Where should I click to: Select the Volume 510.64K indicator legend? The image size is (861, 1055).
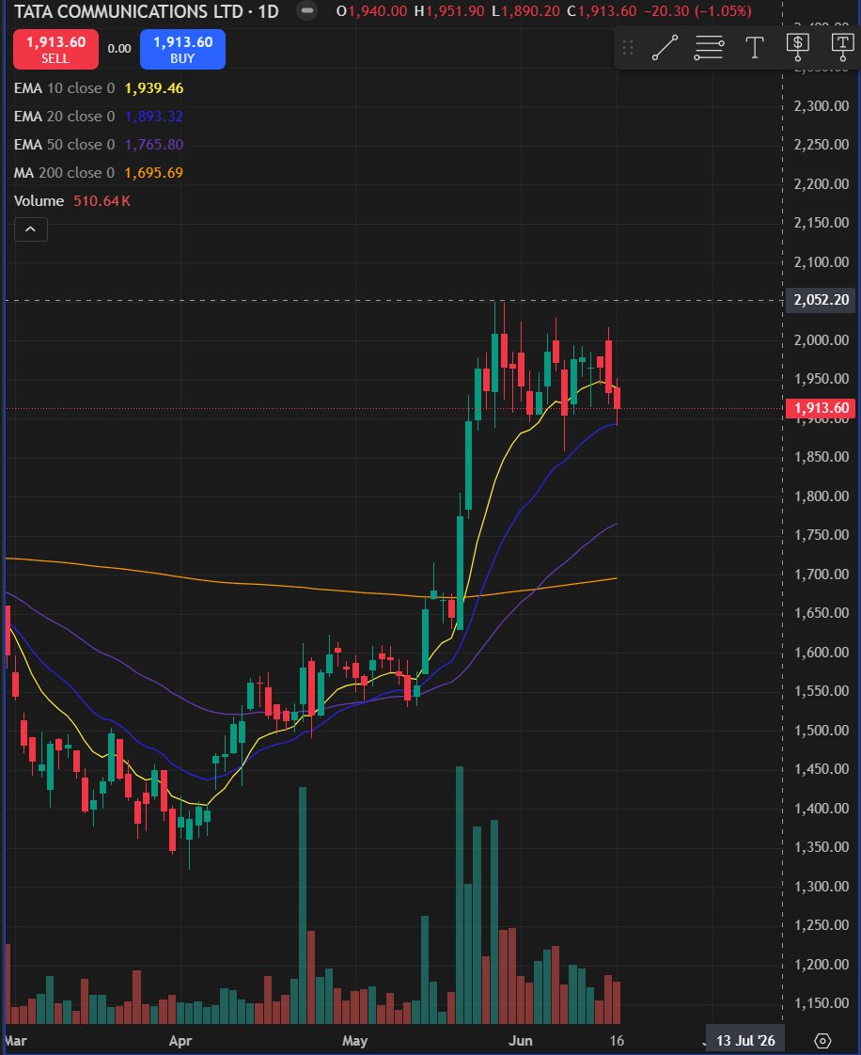(72, 201)
